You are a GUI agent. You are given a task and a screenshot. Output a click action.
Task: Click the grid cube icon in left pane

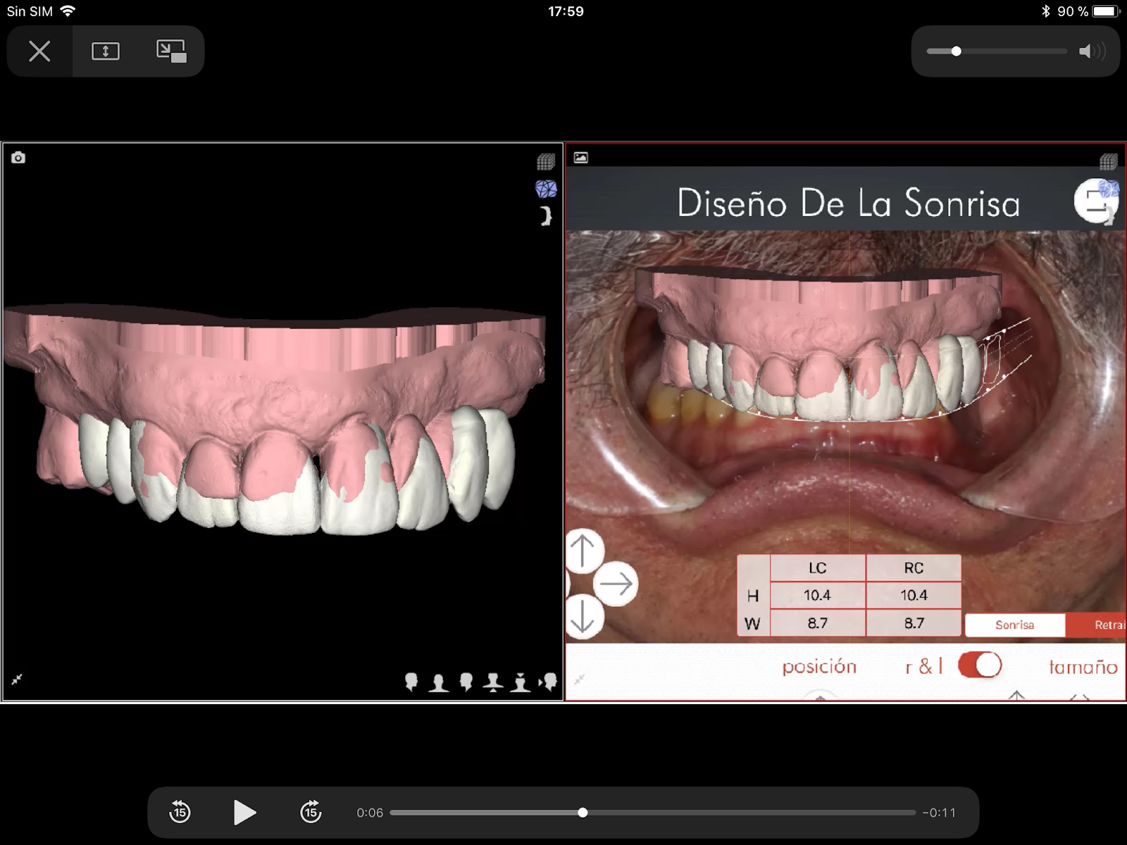coord(546,162)
